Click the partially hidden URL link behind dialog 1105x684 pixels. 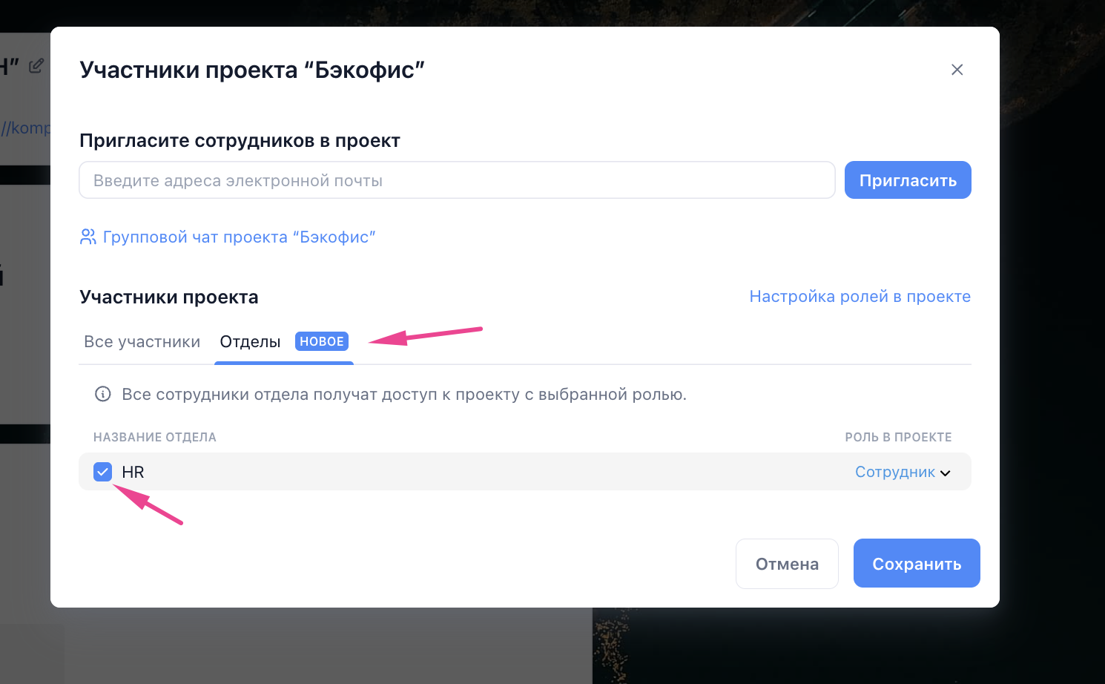coord(25,128)
